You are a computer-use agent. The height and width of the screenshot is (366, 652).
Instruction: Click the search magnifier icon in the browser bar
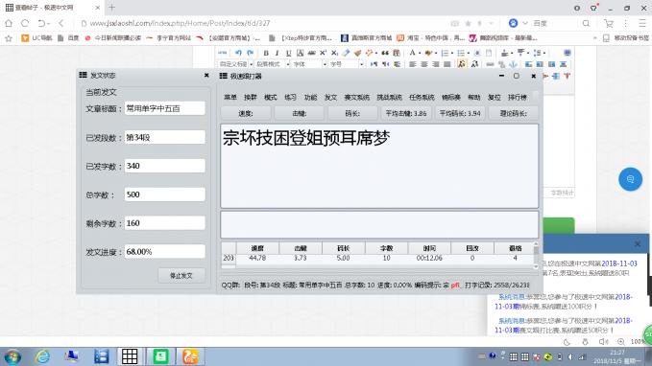586,23
